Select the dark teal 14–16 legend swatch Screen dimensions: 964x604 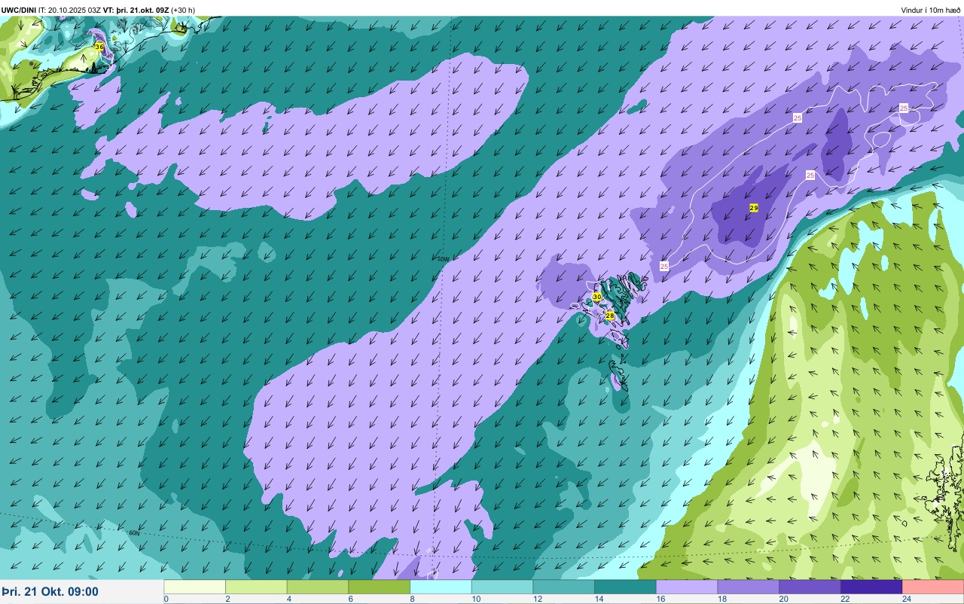(x=625, y=587)
